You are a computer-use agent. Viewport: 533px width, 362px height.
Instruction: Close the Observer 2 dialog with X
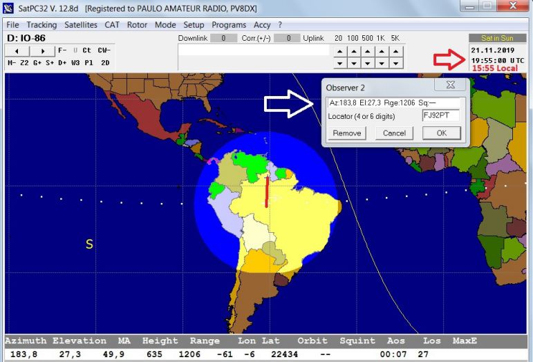(x=450, y=85)
